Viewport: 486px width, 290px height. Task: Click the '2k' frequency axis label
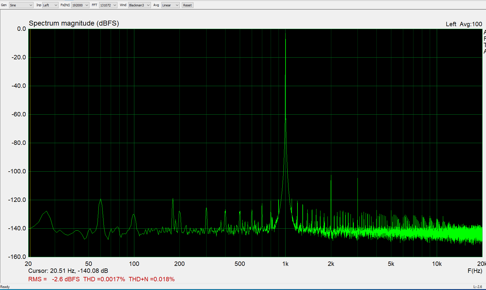coord(331,264)
